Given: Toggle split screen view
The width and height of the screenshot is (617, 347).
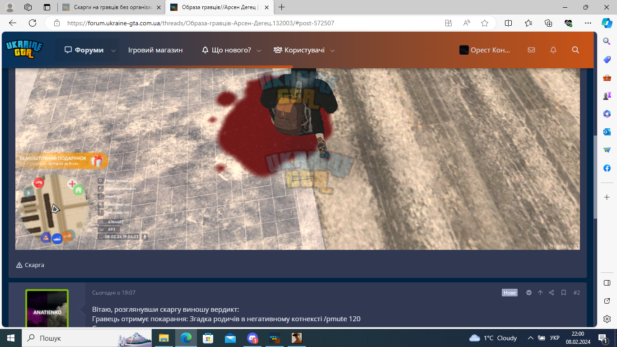Looking at the screenshot, I should (x=508, y=23).
